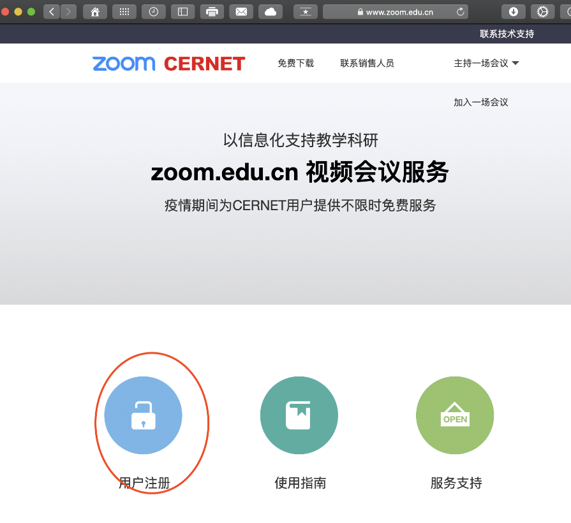
Task: Expand the 主持一场会议 dropdown
Action: tap(486, 63)
